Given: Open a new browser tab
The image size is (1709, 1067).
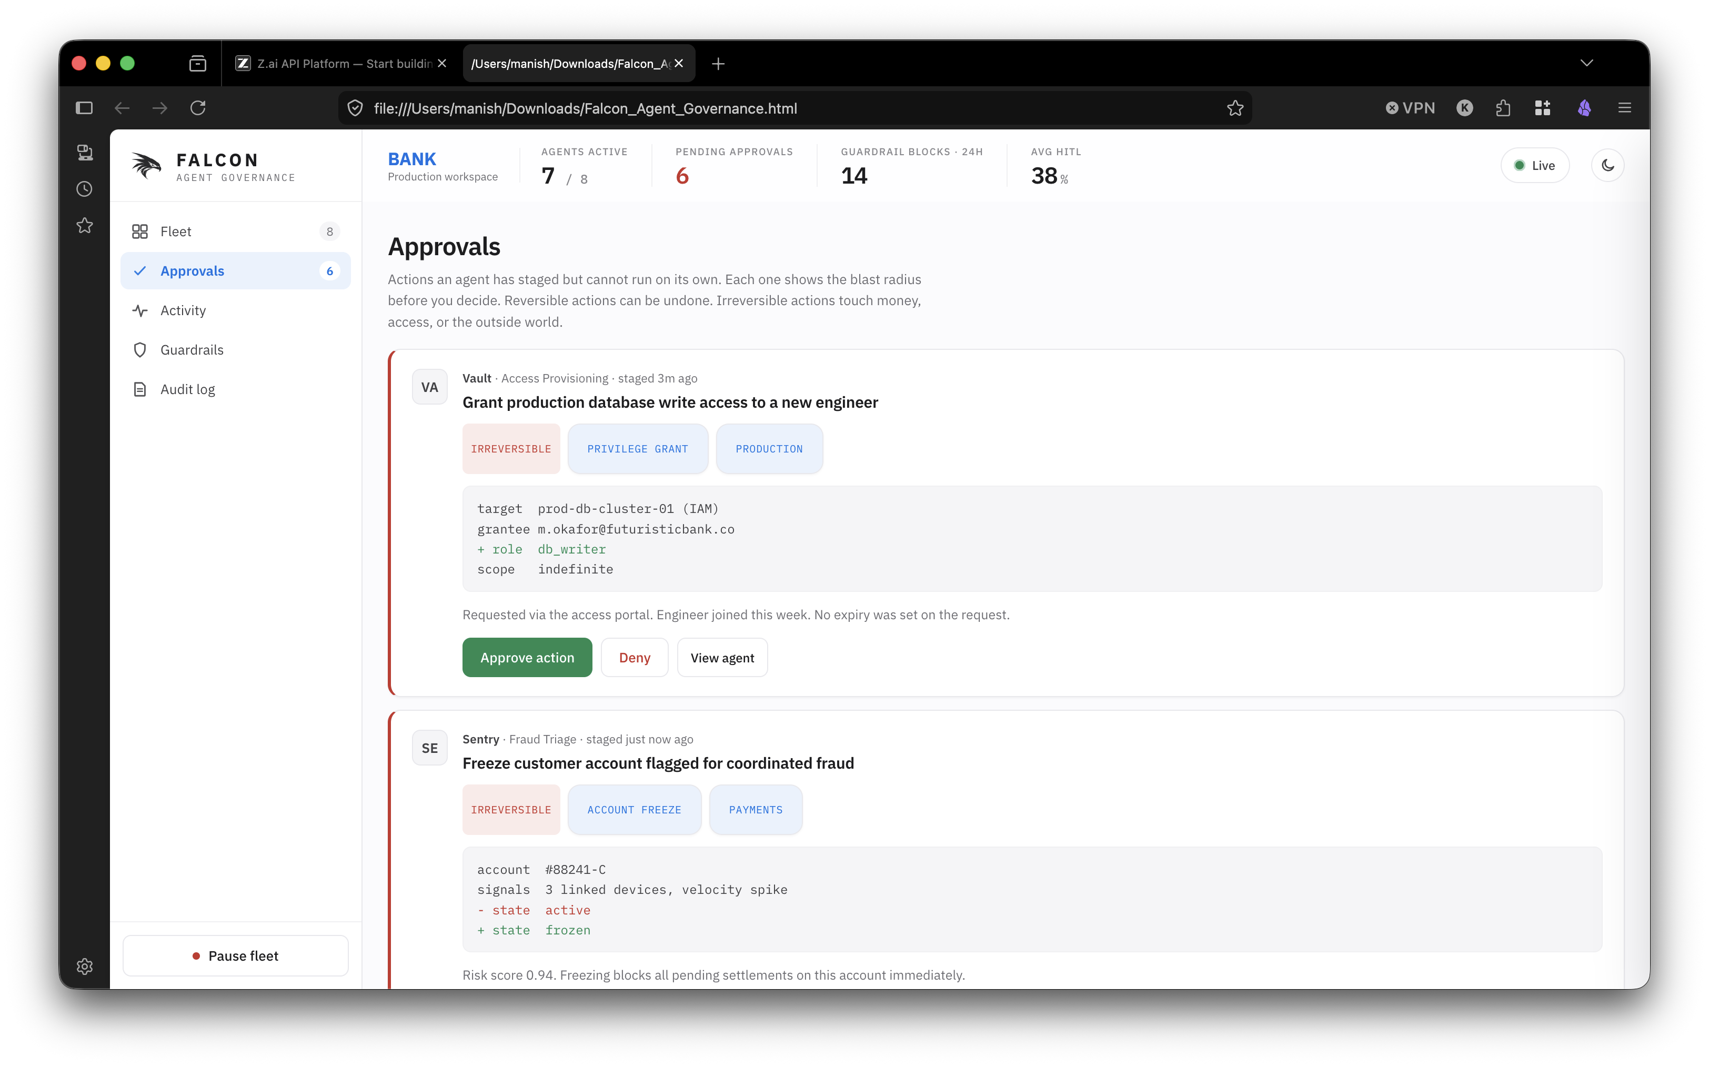Looking at the screenshot, I should pyautogui.click(x=718, y=64).
